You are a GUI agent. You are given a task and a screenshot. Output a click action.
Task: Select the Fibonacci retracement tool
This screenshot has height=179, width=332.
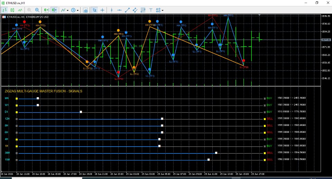[x=143, y=10]
